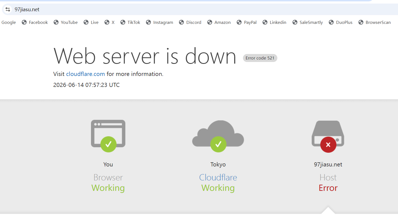Click the globe icon beside Instagram bookmark
This screenshot has width=398, height=221.
coord(148,22)
